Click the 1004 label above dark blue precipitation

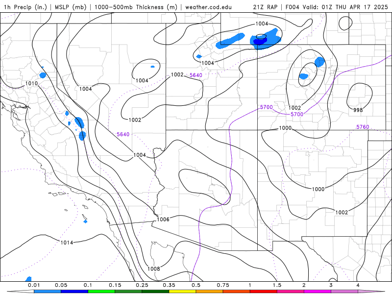point(262,24)
